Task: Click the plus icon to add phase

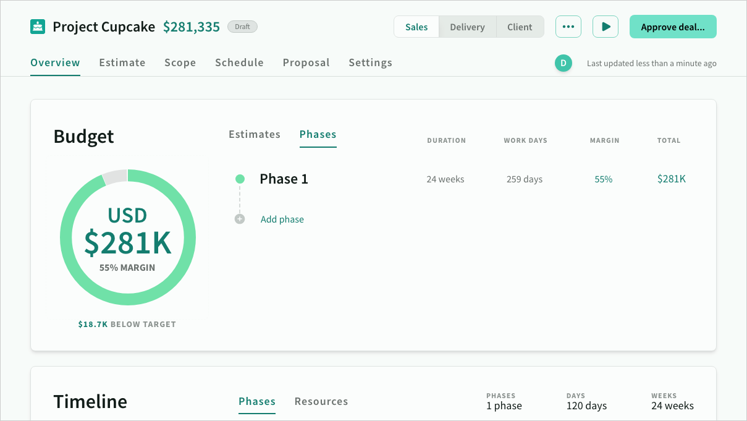Action: coord(240,219)
